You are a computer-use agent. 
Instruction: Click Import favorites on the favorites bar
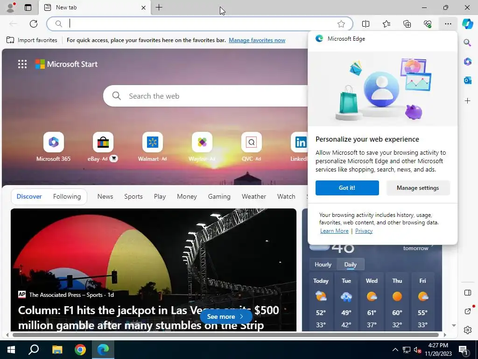(x=32, y=40)
